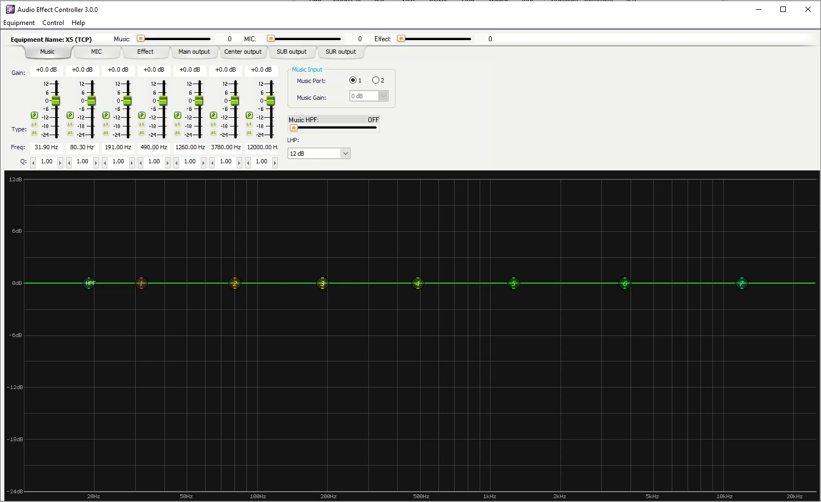Click the gain value field above the 80.30 Hz band
The image size is (821, 502).
coord(82,70)
